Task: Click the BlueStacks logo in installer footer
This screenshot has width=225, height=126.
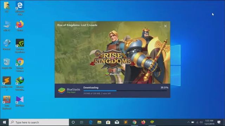Action: [x=69, y=91]
